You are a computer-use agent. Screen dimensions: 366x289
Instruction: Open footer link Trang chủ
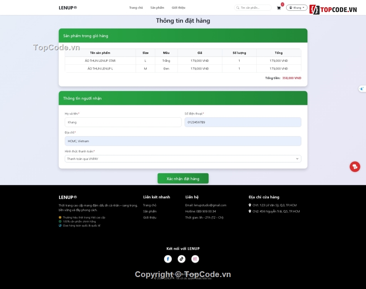coord(149,205)
